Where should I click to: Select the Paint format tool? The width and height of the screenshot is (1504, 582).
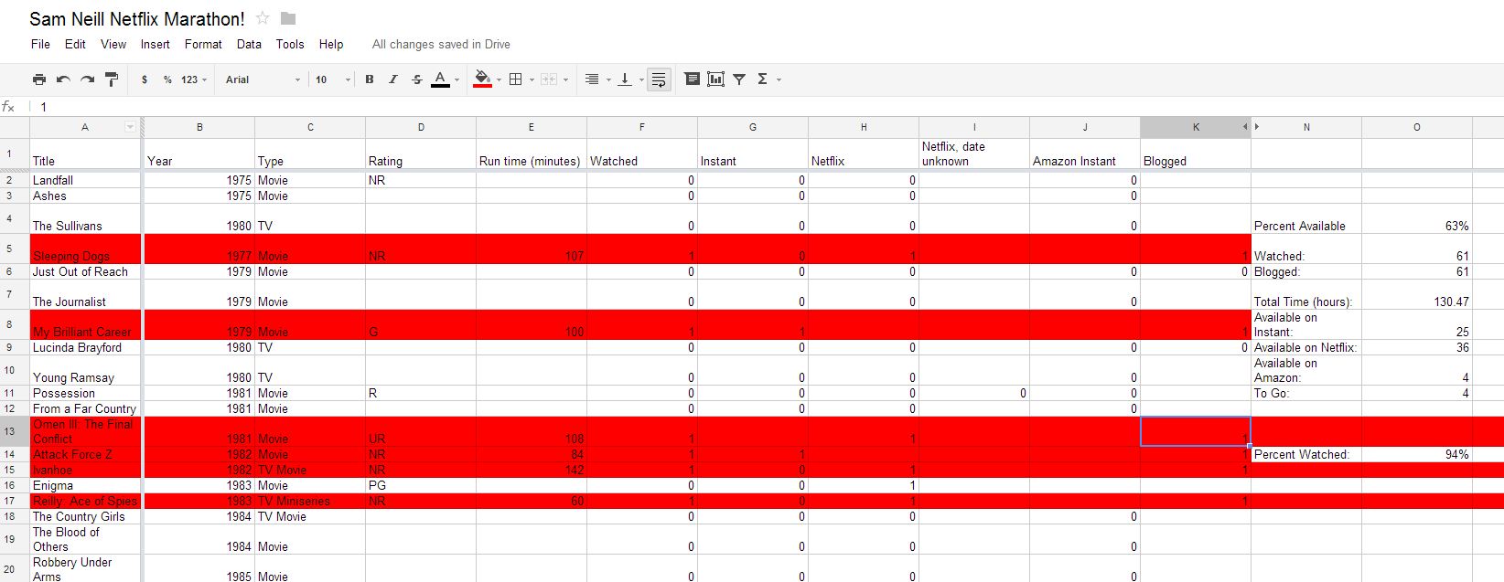[112, 79]
